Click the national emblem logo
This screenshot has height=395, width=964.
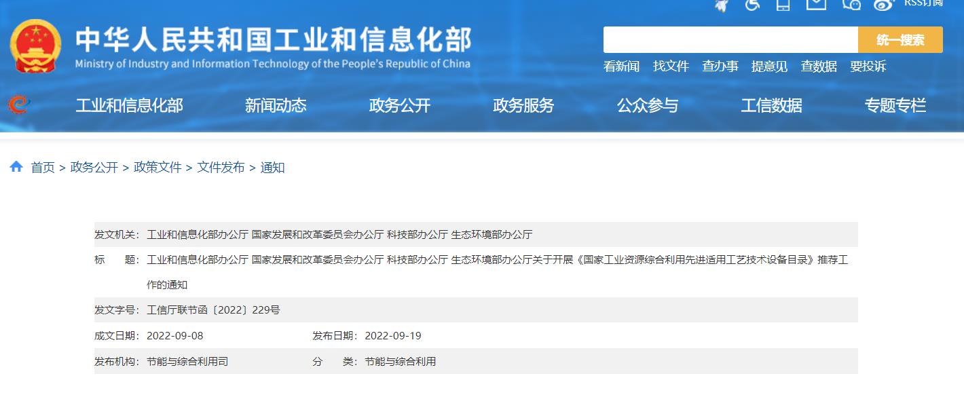[35, 42]
